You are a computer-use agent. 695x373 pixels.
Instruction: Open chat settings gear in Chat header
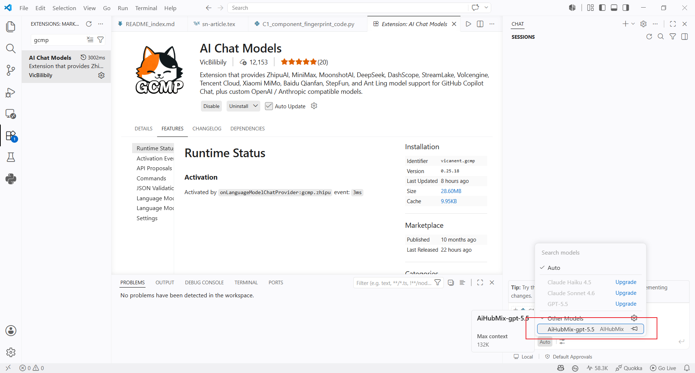pyautogui.click(x=643, y=24)
